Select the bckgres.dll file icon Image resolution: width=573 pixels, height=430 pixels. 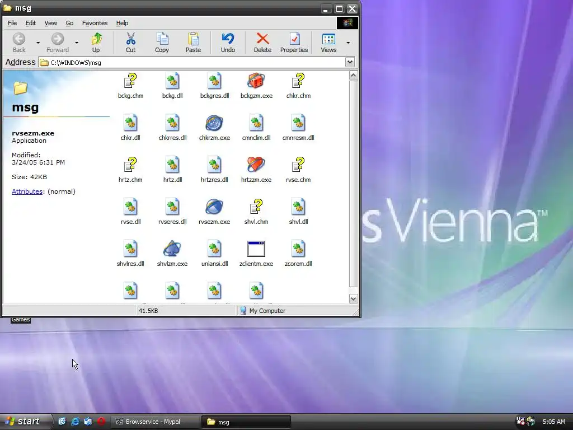click(x=214, y=81)
